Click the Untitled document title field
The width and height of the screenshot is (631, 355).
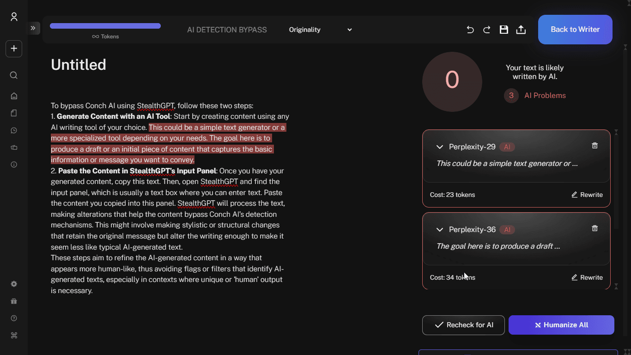click(x=79, y=65)
